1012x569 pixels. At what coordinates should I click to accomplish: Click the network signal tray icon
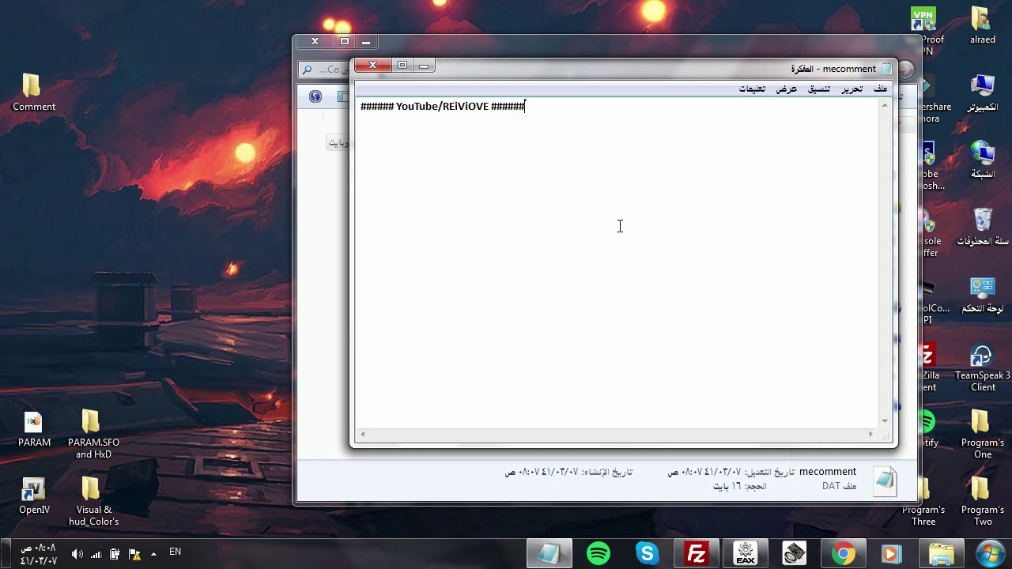pos(96,554)
